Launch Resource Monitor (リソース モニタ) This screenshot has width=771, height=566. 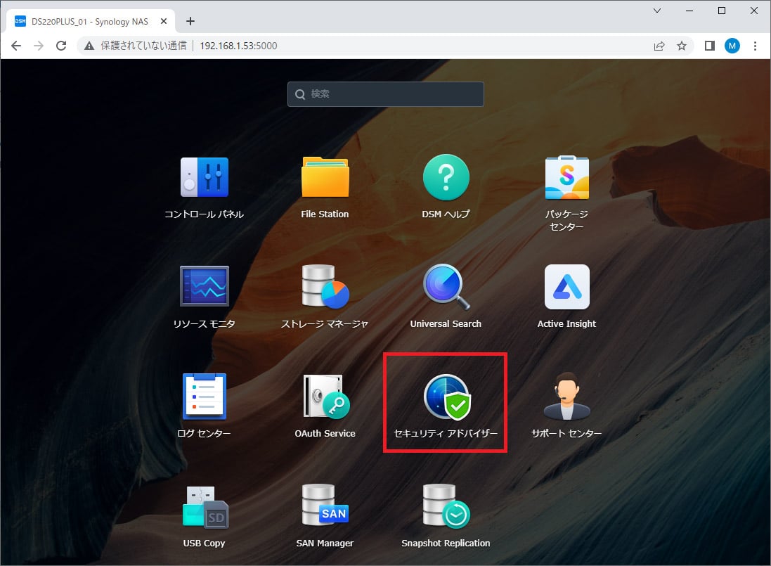tap(204, 286)
